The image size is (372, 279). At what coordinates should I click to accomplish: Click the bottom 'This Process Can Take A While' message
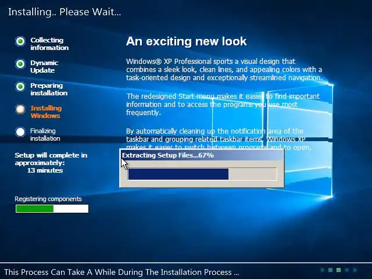click(121, 272)
